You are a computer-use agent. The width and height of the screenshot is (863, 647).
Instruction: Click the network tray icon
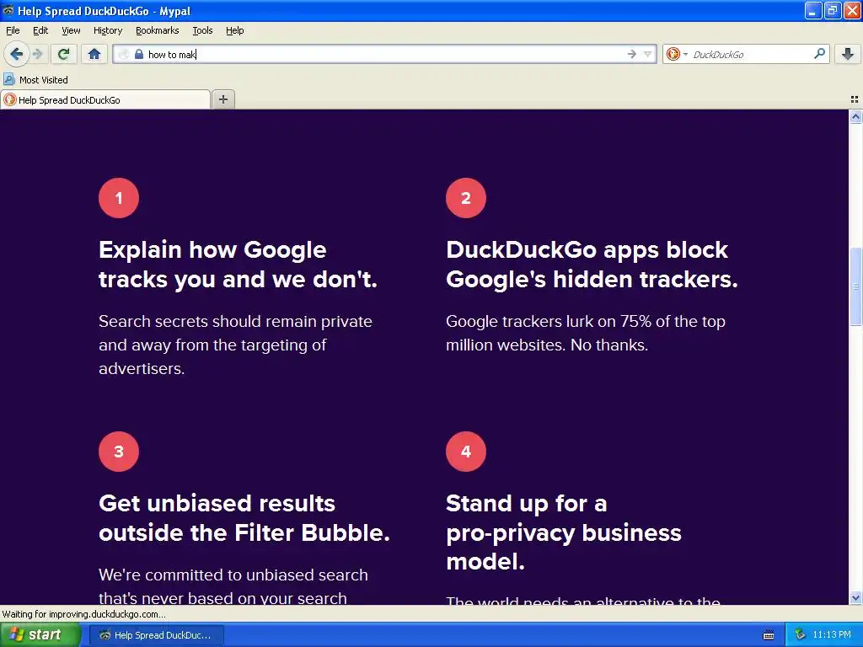point(800,635)
